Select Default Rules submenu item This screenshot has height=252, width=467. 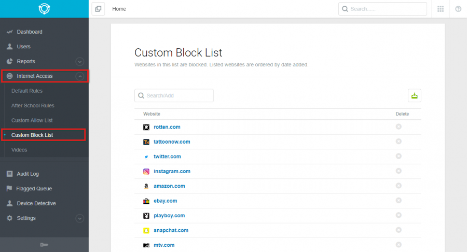[27, 91]
